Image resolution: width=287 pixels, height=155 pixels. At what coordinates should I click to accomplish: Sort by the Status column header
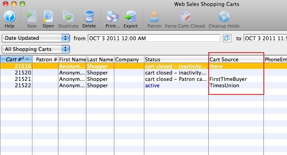click(176, 59)
